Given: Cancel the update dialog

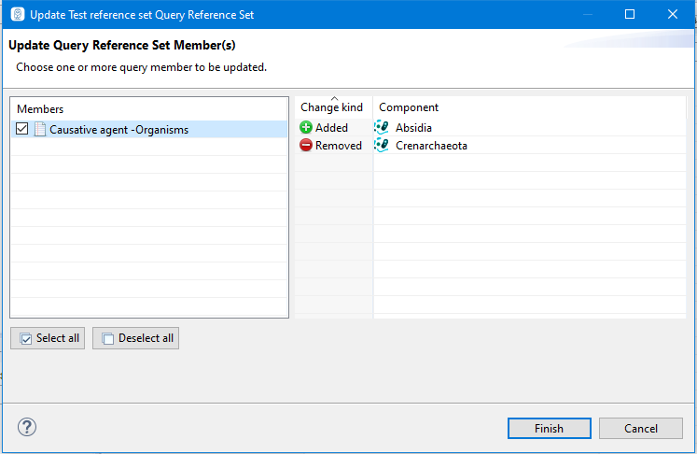Looking at the screenshot, I should [641, 429].
